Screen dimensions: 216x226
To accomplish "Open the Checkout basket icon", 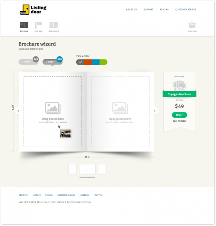I will click(192, 25).
